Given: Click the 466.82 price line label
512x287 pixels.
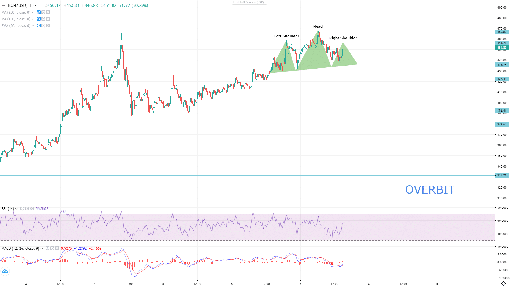Looking at the screenshot, I should (502, 32).
